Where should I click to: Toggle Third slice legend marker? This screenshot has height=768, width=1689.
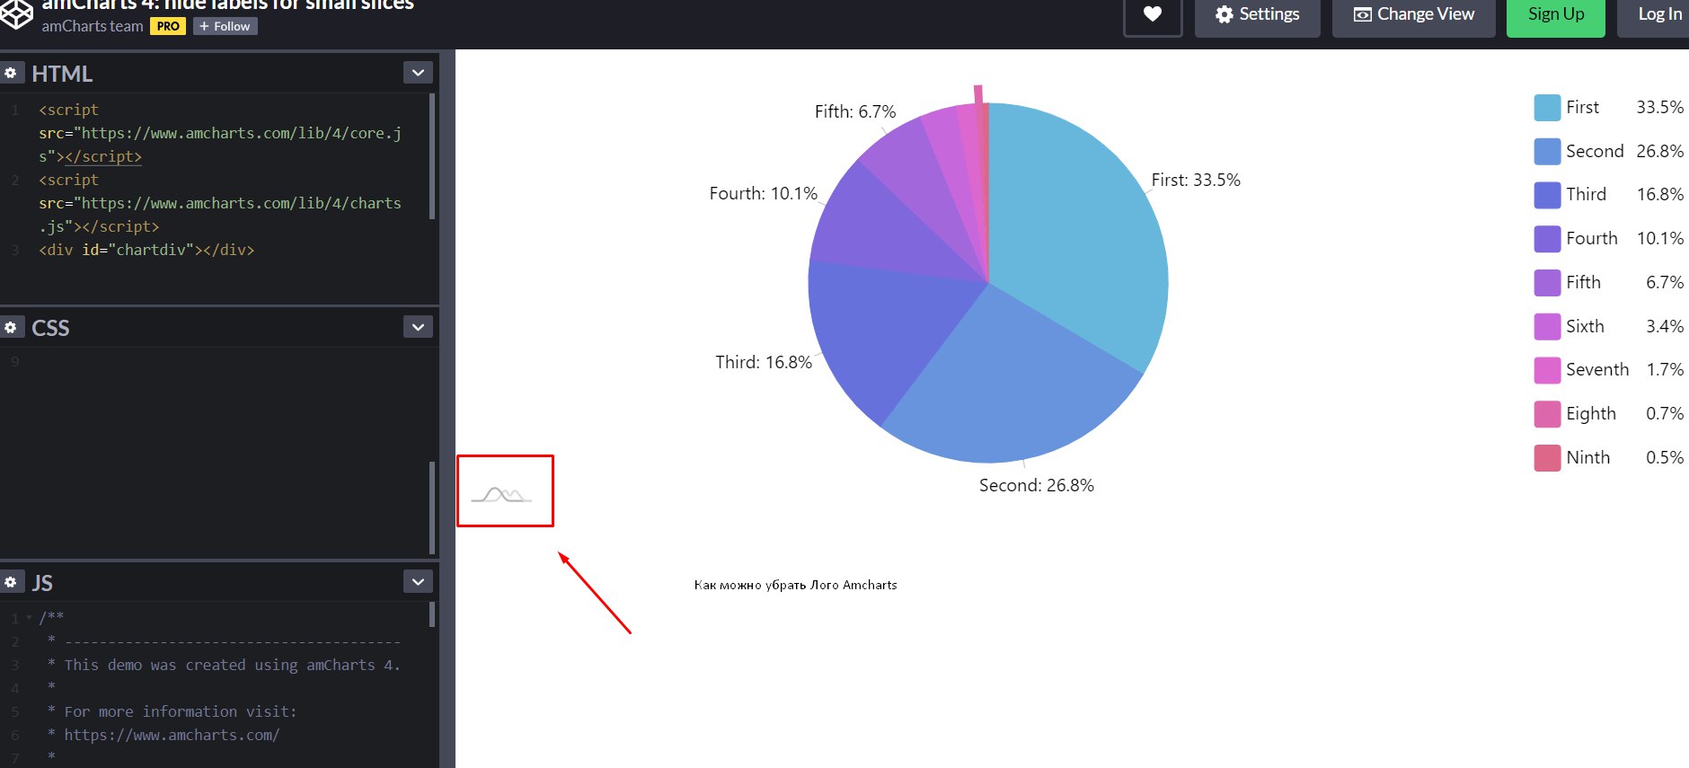1547,195
